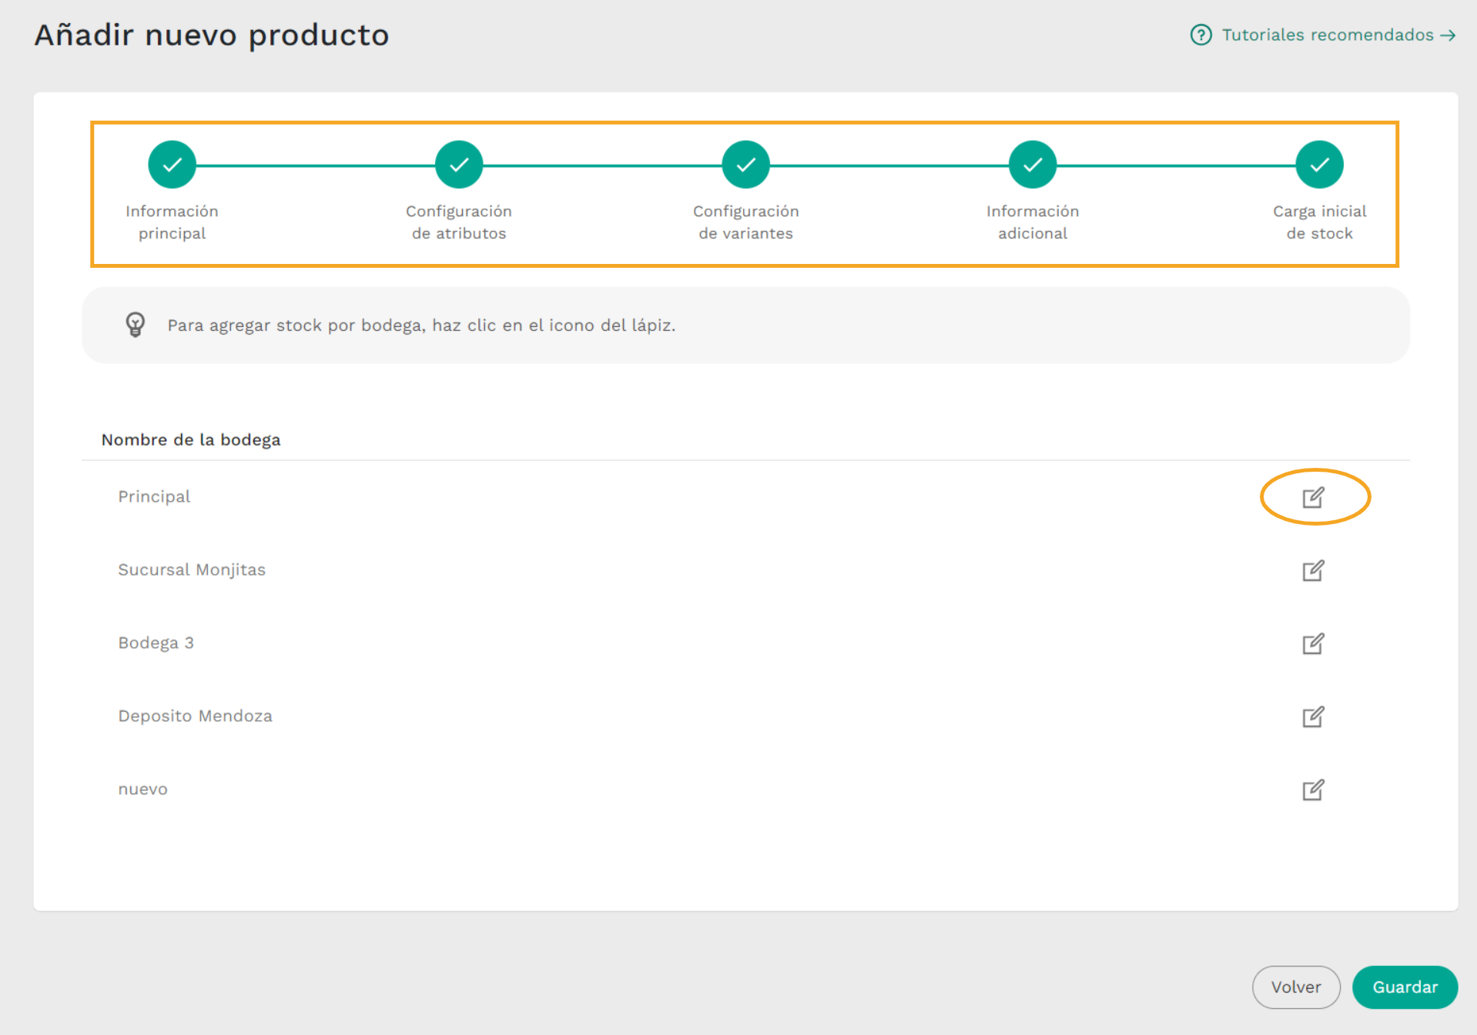Click the nuevo bodega name
This screenshot has height=1035, width=1477.
tap(142, 790)
